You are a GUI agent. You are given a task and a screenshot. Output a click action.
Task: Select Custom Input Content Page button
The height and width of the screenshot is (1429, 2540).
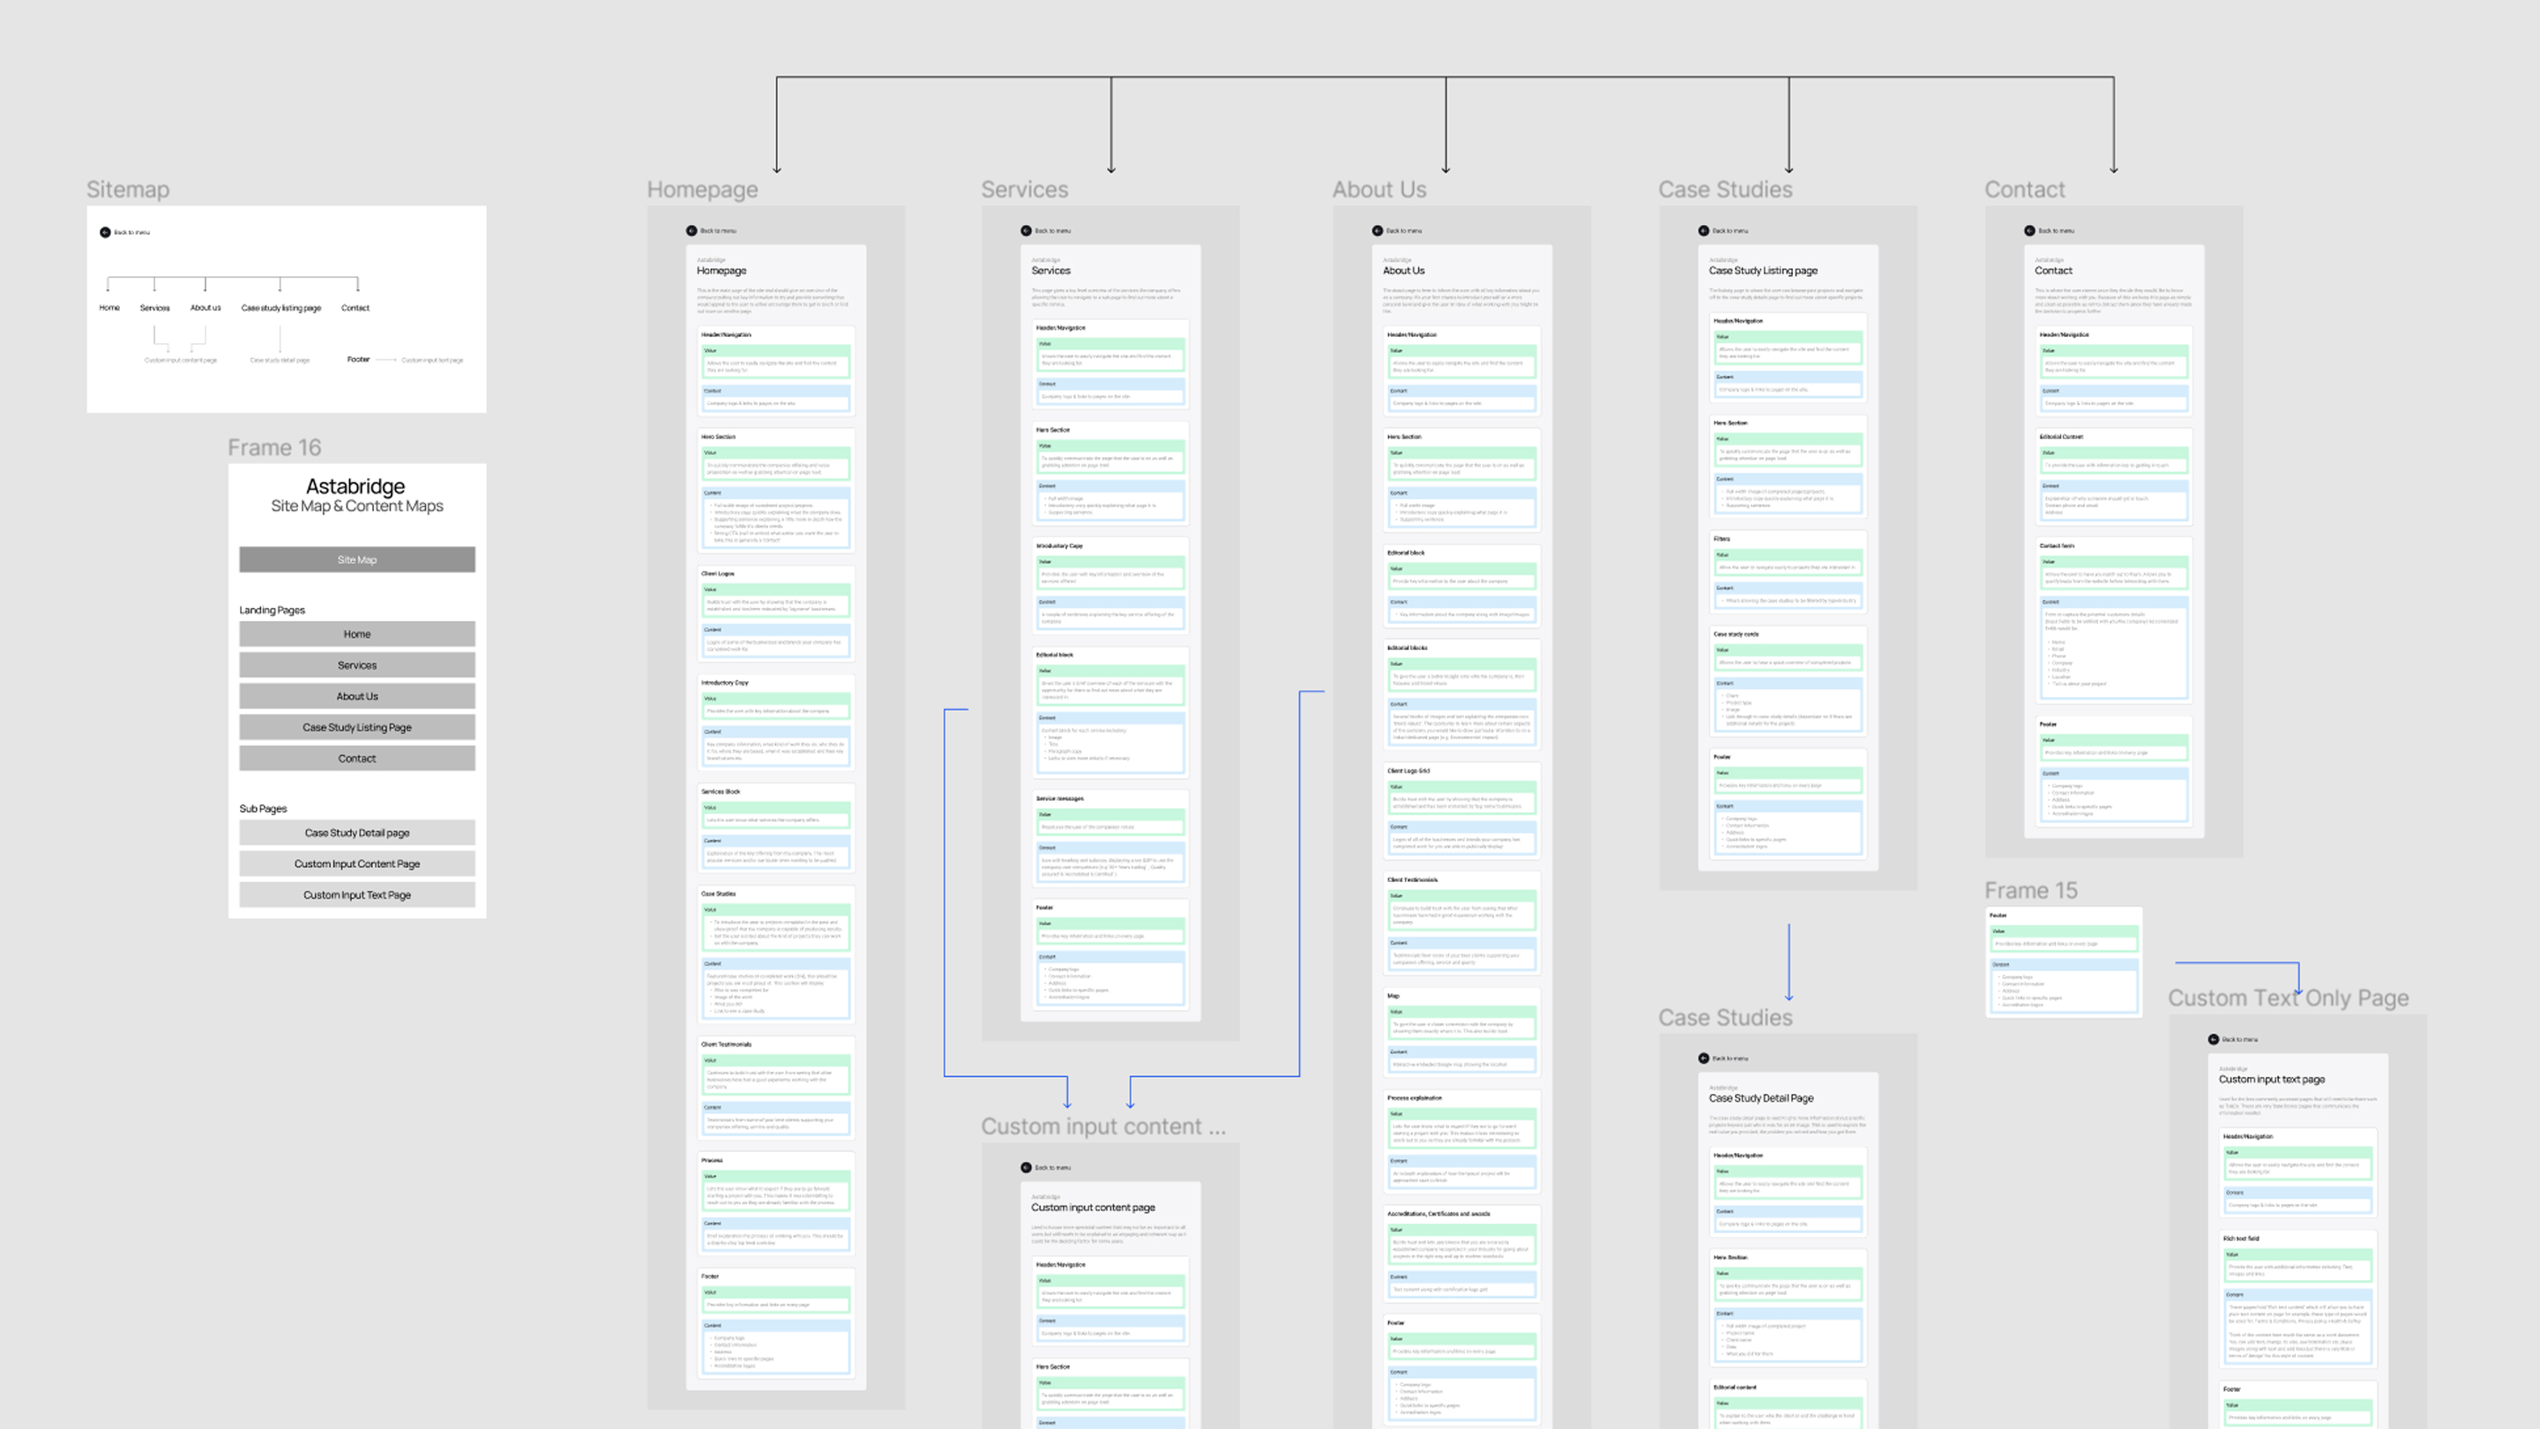click(357, 864)
